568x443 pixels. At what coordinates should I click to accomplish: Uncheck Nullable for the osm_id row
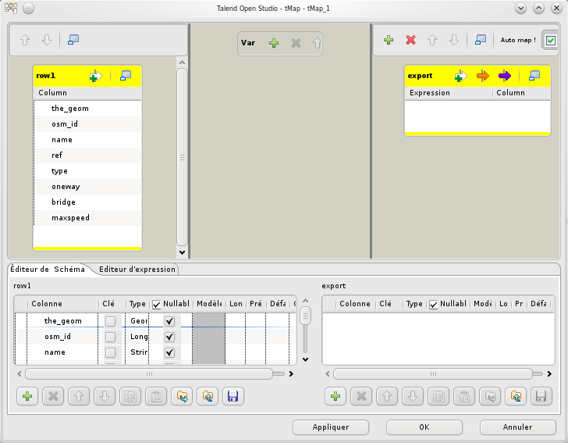click(x=169, y=337)
